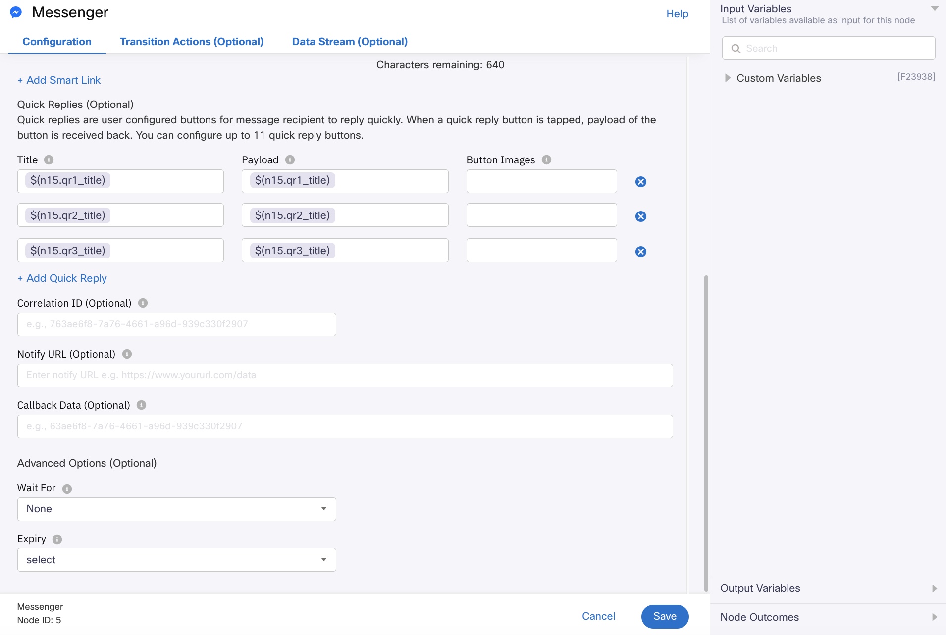Click the Notify URL input field

345,375
